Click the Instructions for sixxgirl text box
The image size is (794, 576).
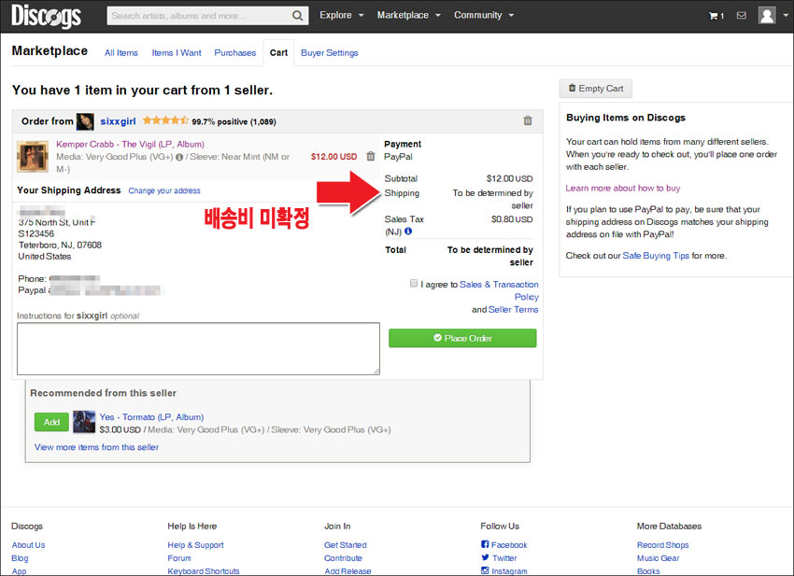(x=198, y=349)
